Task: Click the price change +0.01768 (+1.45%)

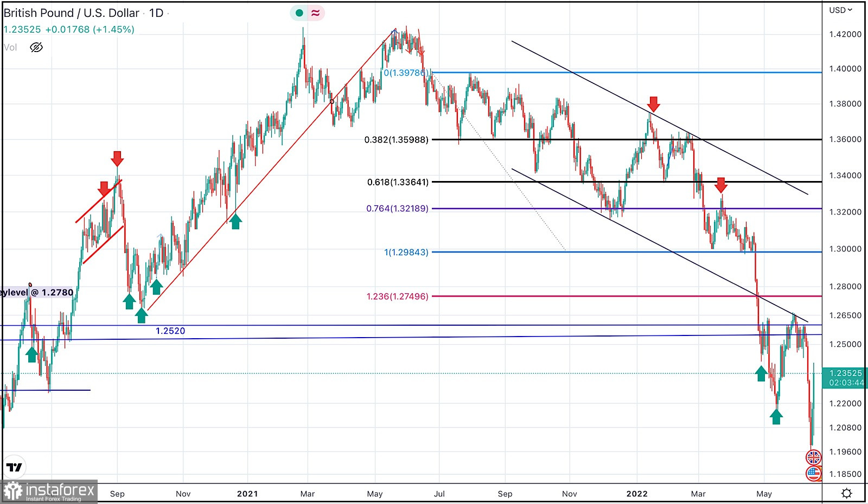Action: [90, 29]
